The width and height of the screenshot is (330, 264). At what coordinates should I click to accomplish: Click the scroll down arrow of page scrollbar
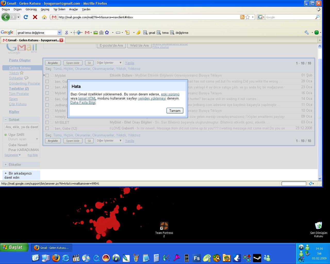point(320,178)
